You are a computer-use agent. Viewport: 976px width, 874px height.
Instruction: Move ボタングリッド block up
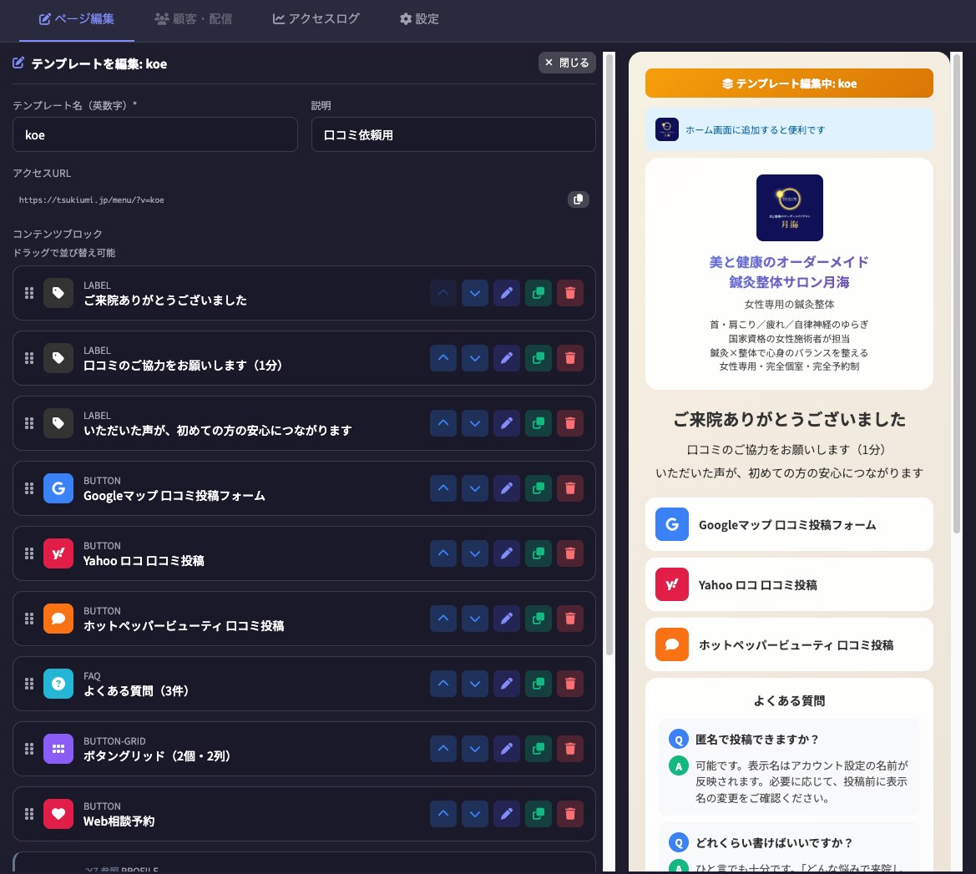[443, 748]
